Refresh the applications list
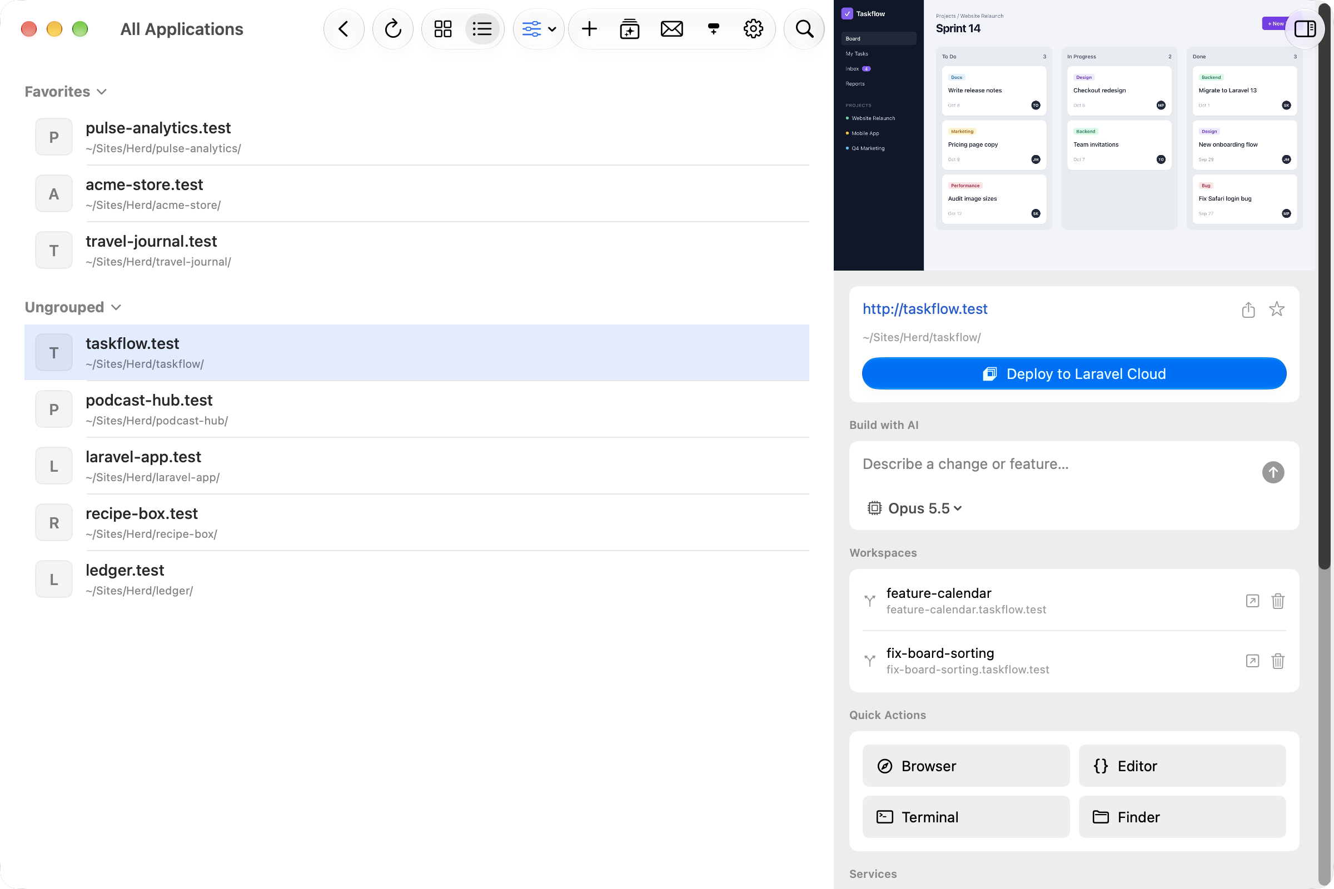 pos(392,29)
